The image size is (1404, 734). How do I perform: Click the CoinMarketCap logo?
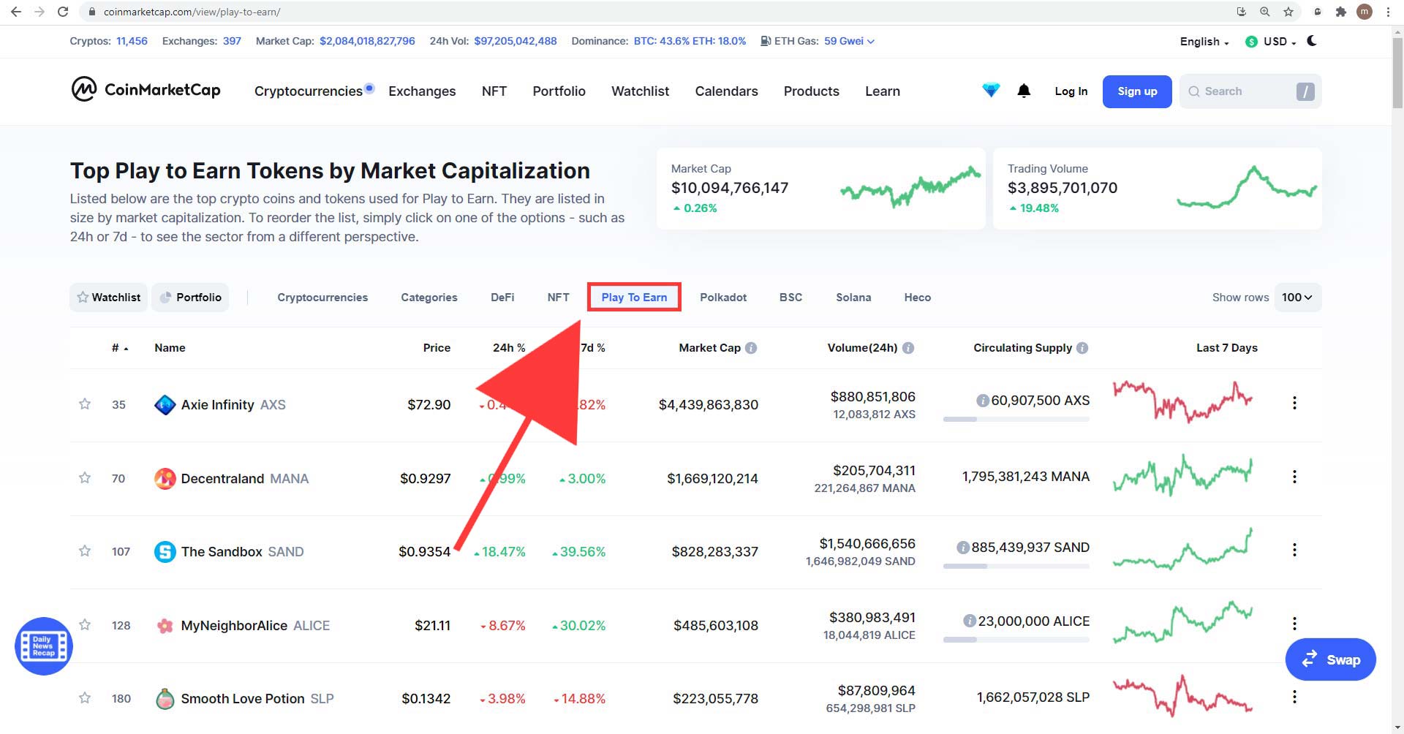coord(146,90)
